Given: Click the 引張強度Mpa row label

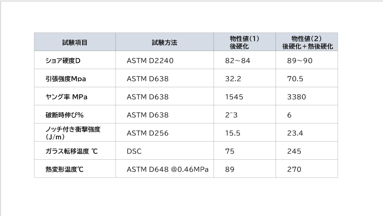Looking at the screenshot, I should pyautogui.click(x=65, y=79).
